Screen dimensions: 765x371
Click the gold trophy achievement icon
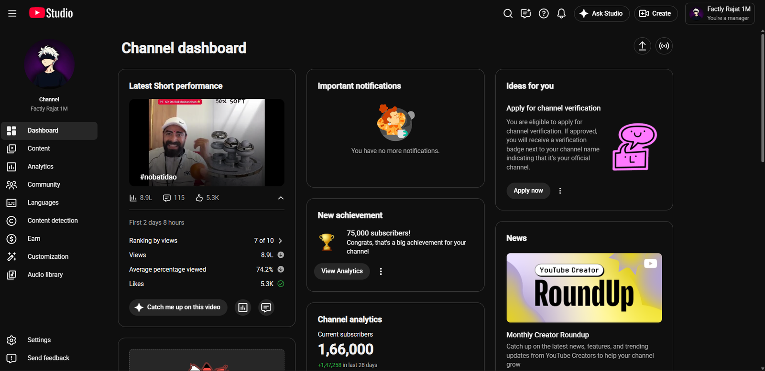tap(327, 242)
